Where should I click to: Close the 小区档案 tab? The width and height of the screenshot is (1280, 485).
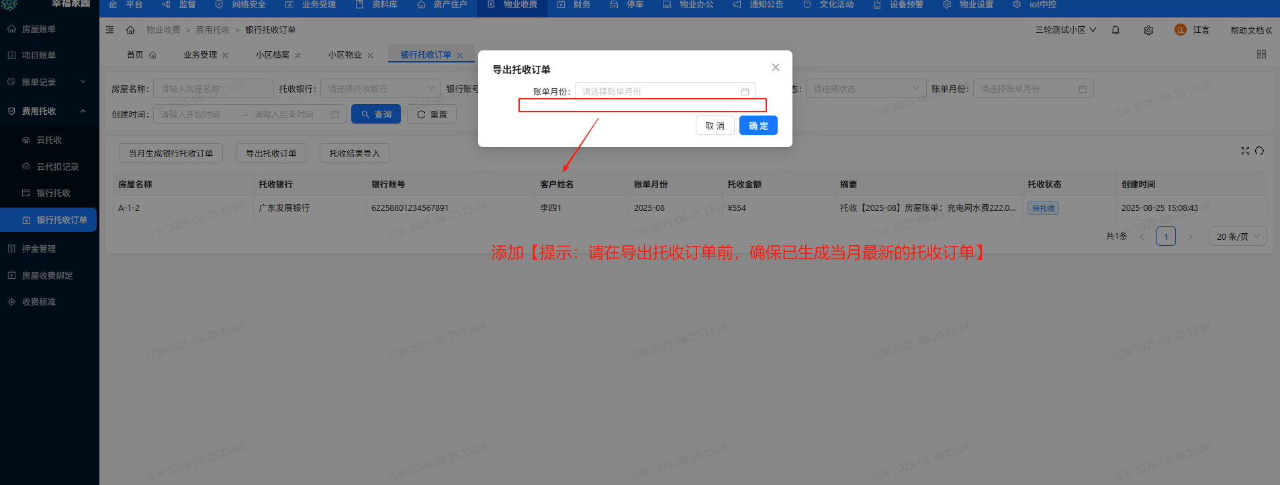pyautogui.click(x=298, y=55)
